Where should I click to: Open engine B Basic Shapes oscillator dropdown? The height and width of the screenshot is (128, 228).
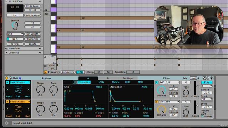20,102
